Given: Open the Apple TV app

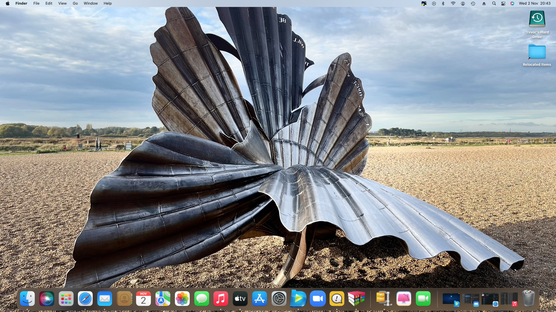Looking at the screenshot, I should [240, 298].
